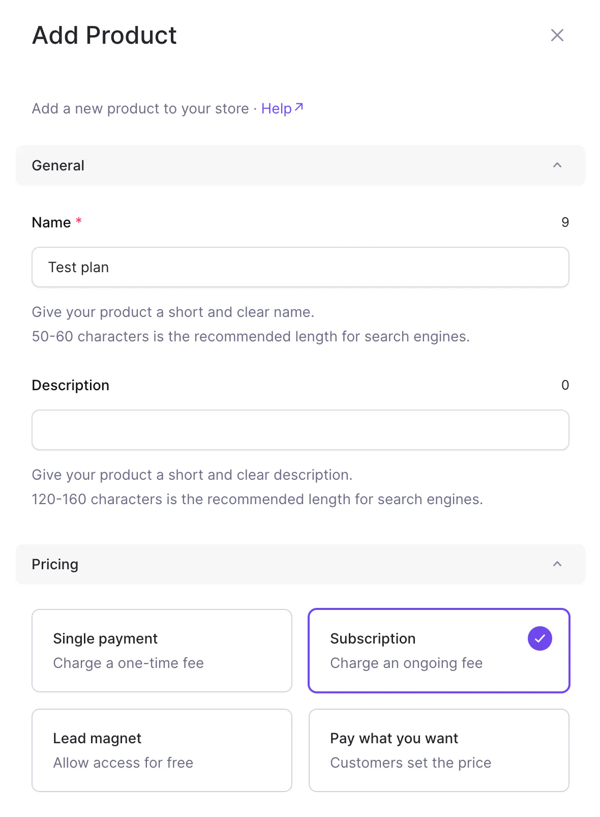Click the Add Product heading

coord(104,36)
